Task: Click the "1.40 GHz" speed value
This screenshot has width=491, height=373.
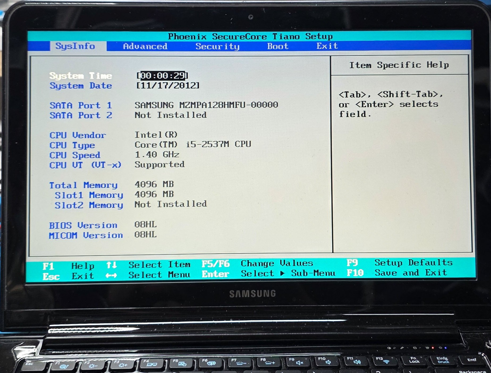Action: [157, 154]
